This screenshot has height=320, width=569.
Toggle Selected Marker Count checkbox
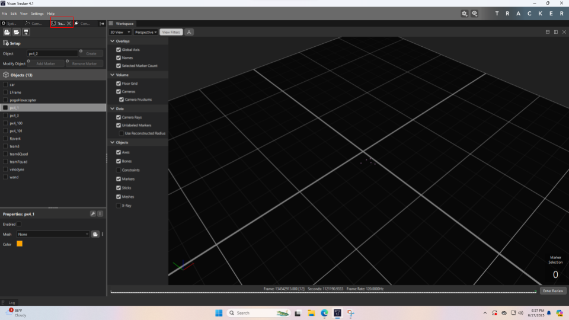tap(119, 66)
